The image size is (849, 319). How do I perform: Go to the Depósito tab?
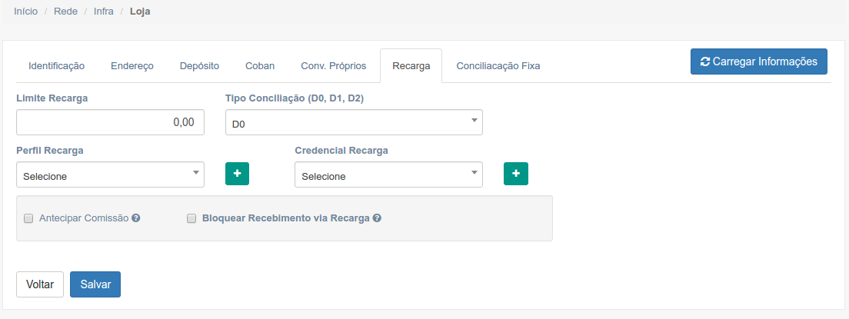(x=199, y=66)
